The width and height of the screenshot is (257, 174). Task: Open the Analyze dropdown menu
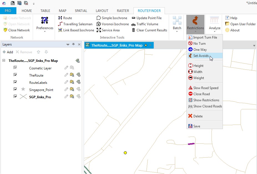[215, 31]
